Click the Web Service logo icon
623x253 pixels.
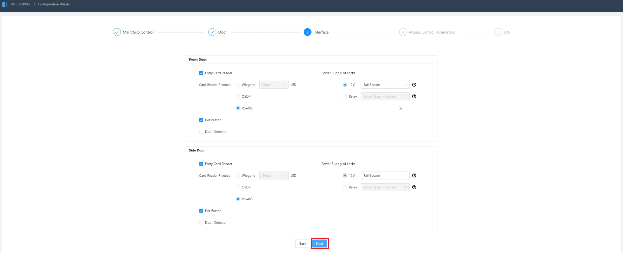point(5,4)
